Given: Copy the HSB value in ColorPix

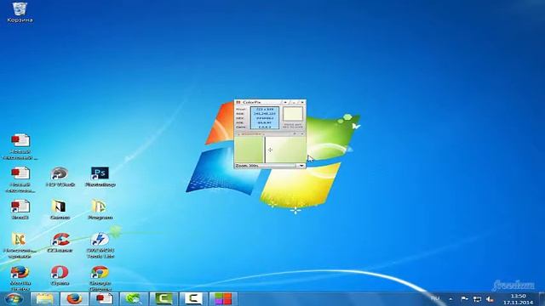Looking at the screenshot, I should tap(265, 122).
